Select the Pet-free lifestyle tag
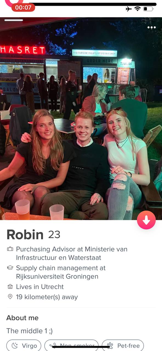Screen dimensions: 162x351 pyautogui.click(x=123, y=346)
